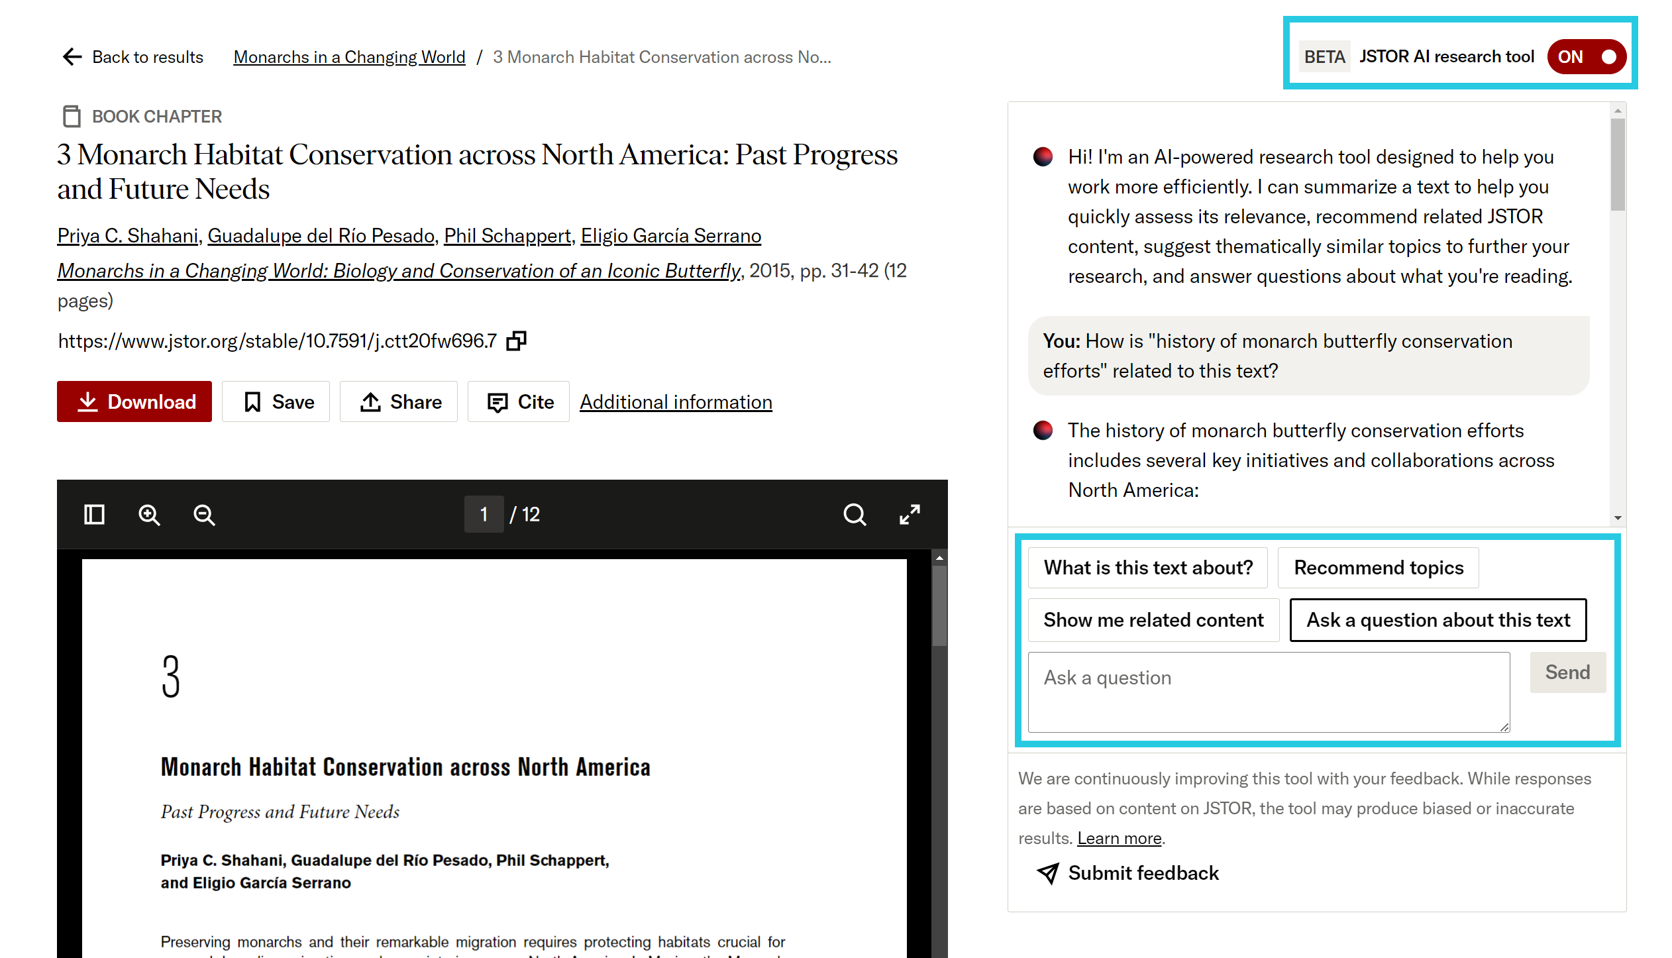Click the fullscreen expand icon on PDF
Viewport: 1672px width, 958px height.
click(x=912, y=515)
